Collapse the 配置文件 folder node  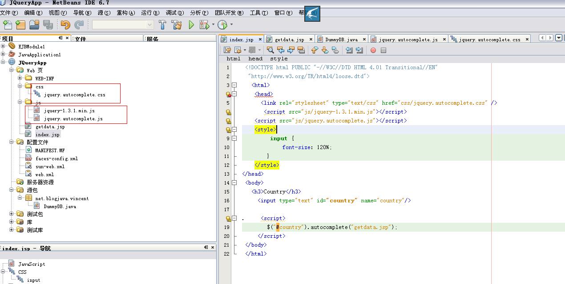pos(12,142)
